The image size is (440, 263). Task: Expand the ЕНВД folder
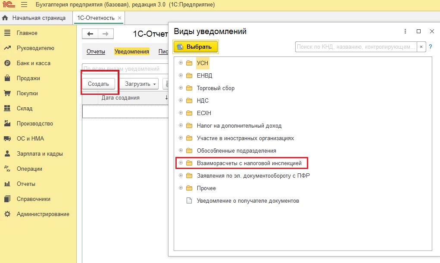pyautogui.click(x=181, y=75)
